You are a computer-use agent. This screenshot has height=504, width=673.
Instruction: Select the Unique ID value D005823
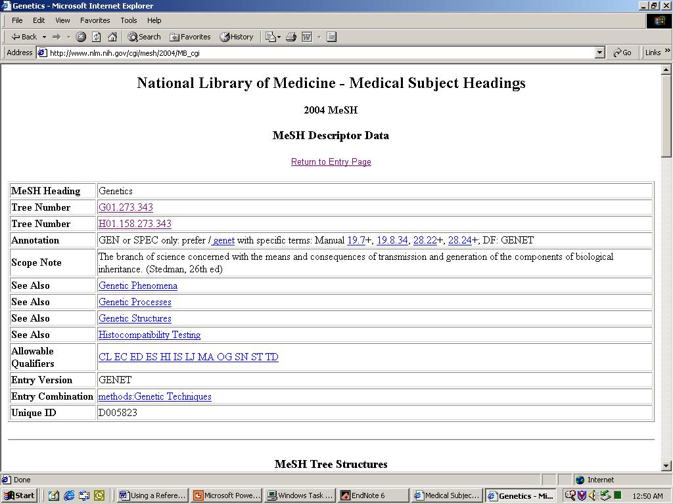click(x=118, y=413)
